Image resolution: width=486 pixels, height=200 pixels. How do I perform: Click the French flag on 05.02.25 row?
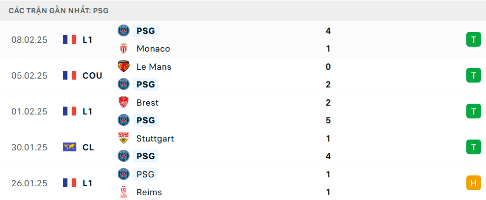tap(70, 75)
